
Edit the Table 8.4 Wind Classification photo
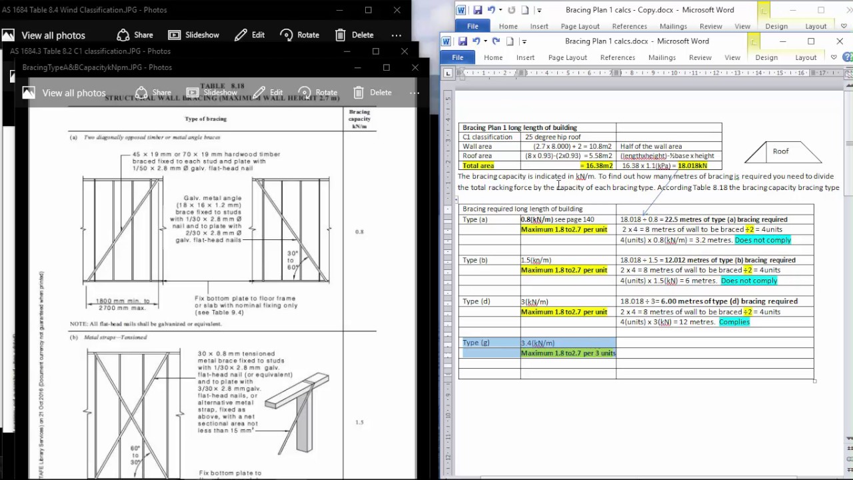250,35
